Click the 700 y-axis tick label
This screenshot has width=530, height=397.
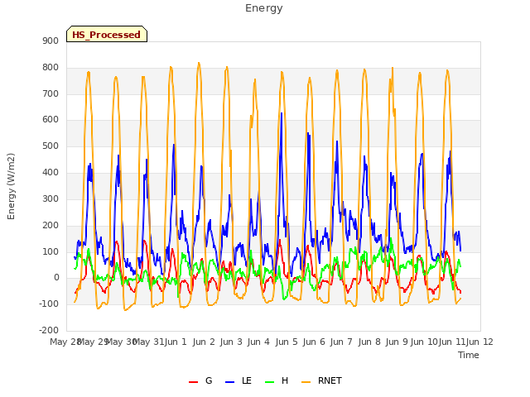tap(51, 93)
